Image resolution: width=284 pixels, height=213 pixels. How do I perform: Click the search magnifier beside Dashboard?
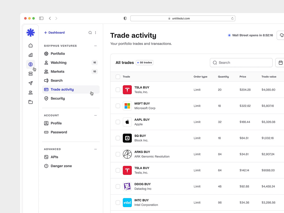click(x=90, y=33)
